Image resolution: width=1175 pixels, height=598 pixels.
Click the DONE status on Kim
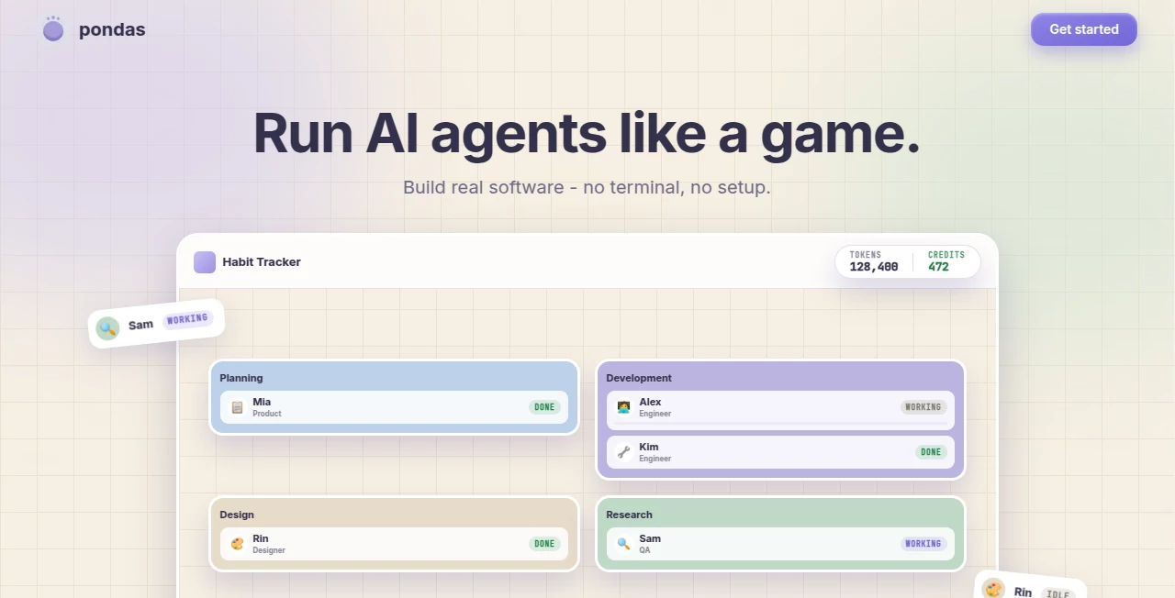tap(931, 452)
